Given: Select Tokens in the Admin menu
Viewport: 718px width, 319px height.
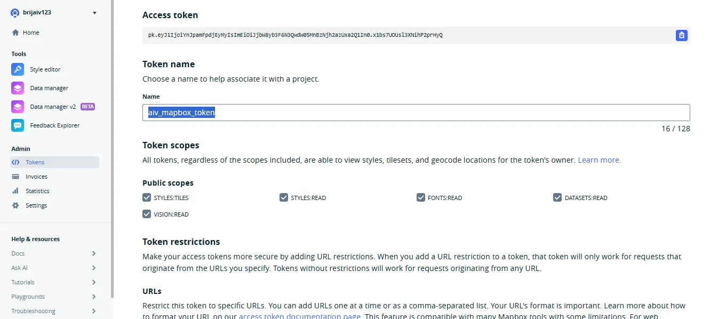Looking at the screenshot, I should click(x=35, y=162).
